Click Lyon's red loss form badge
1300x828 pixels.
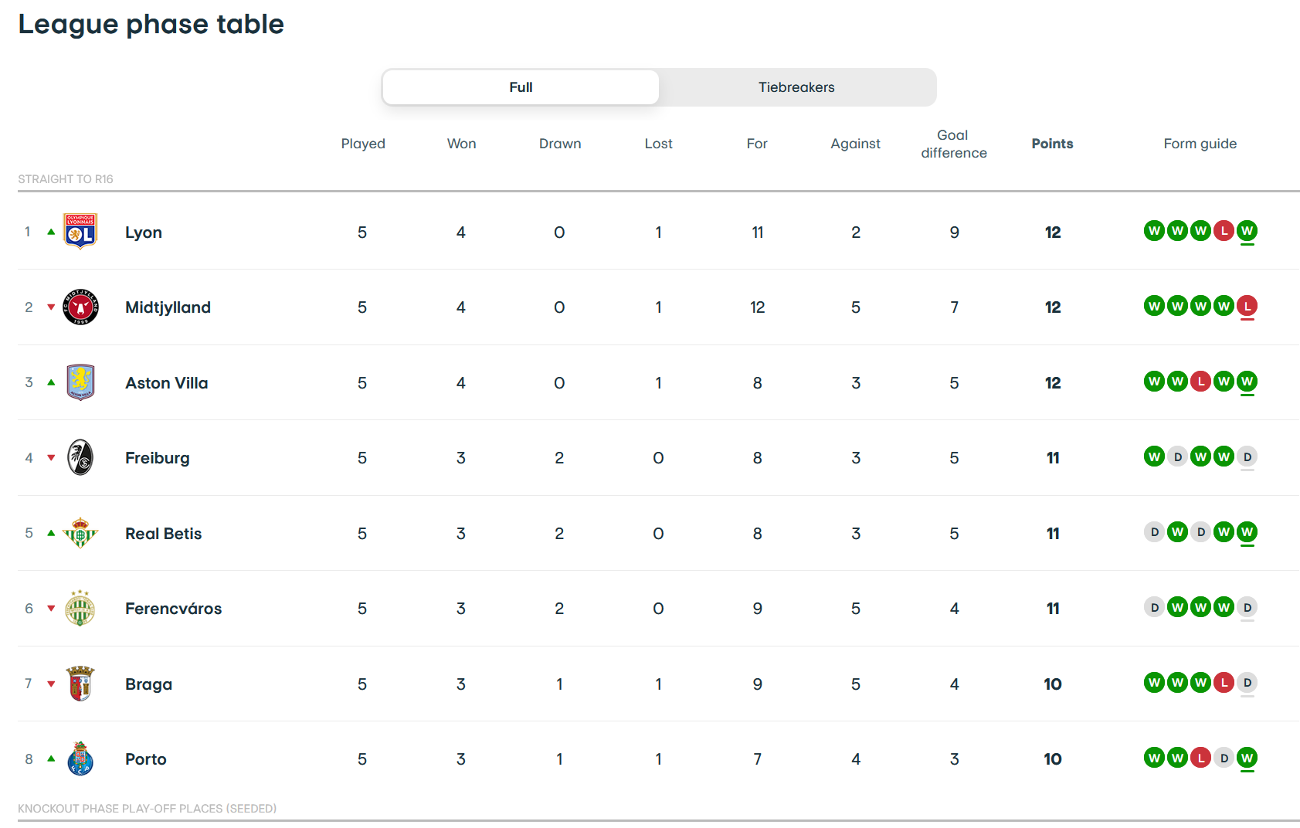(1224, 231)
